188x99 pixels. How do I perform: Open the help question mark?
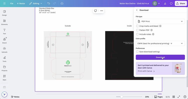tap(185, 97)
